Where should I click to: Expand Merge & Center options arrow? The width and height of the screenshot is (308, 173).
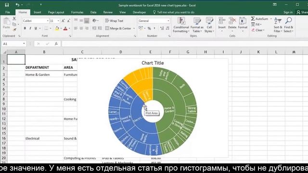click(x=134, y=28)
